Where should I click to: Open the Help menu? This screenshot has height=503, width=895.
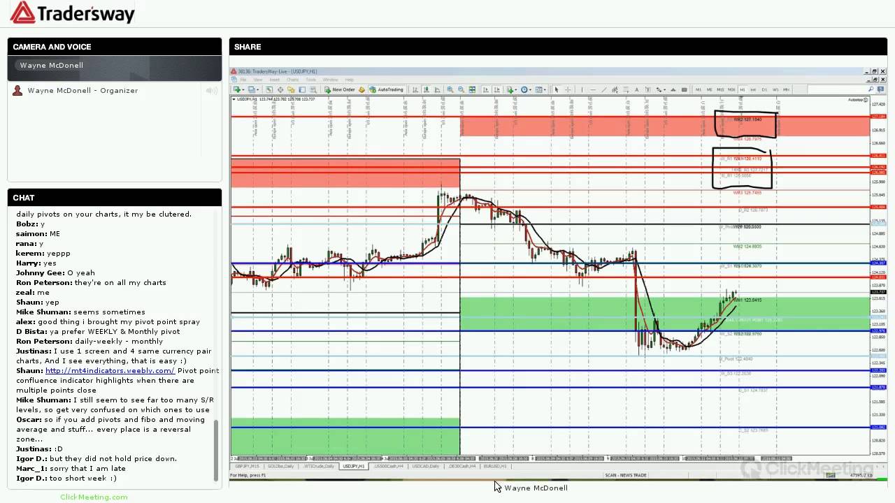[x=349, y=80]
